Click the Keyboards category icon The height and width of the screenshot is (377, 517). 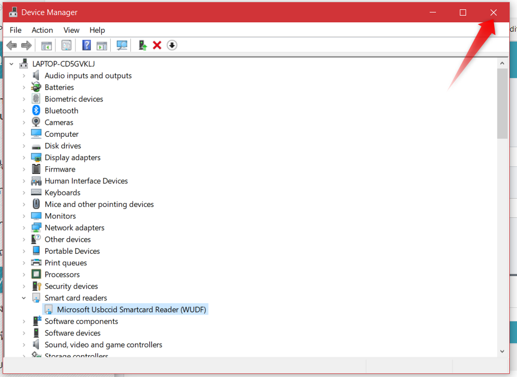click(36, 192)
